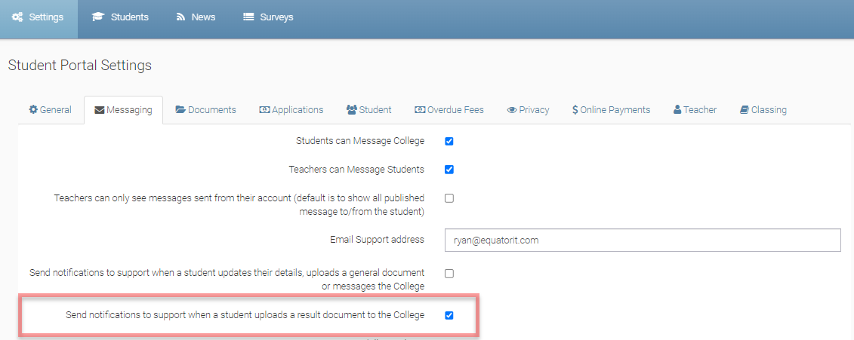
Task: Click the folder icon on Documents tab
Action: click(180, 110)
